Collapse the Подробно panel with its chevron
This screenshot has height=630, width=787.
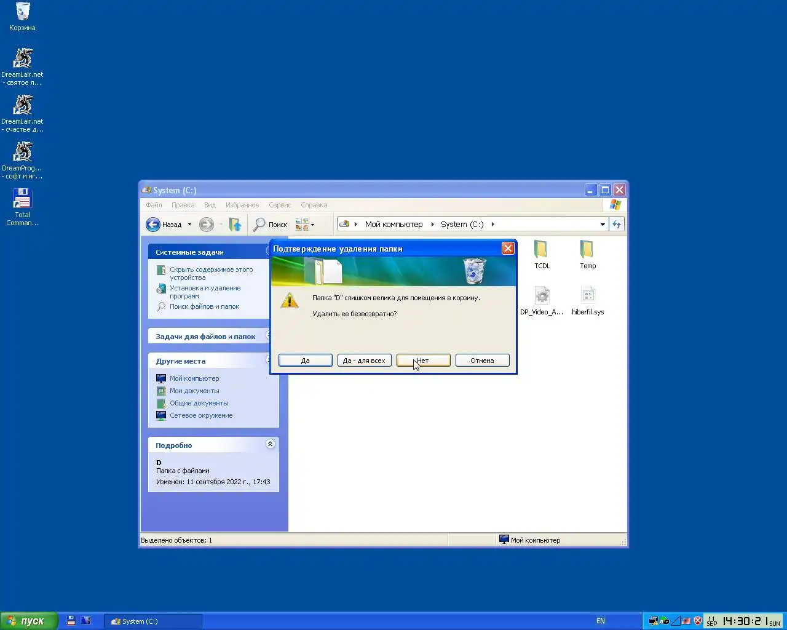tap(270, 444)
